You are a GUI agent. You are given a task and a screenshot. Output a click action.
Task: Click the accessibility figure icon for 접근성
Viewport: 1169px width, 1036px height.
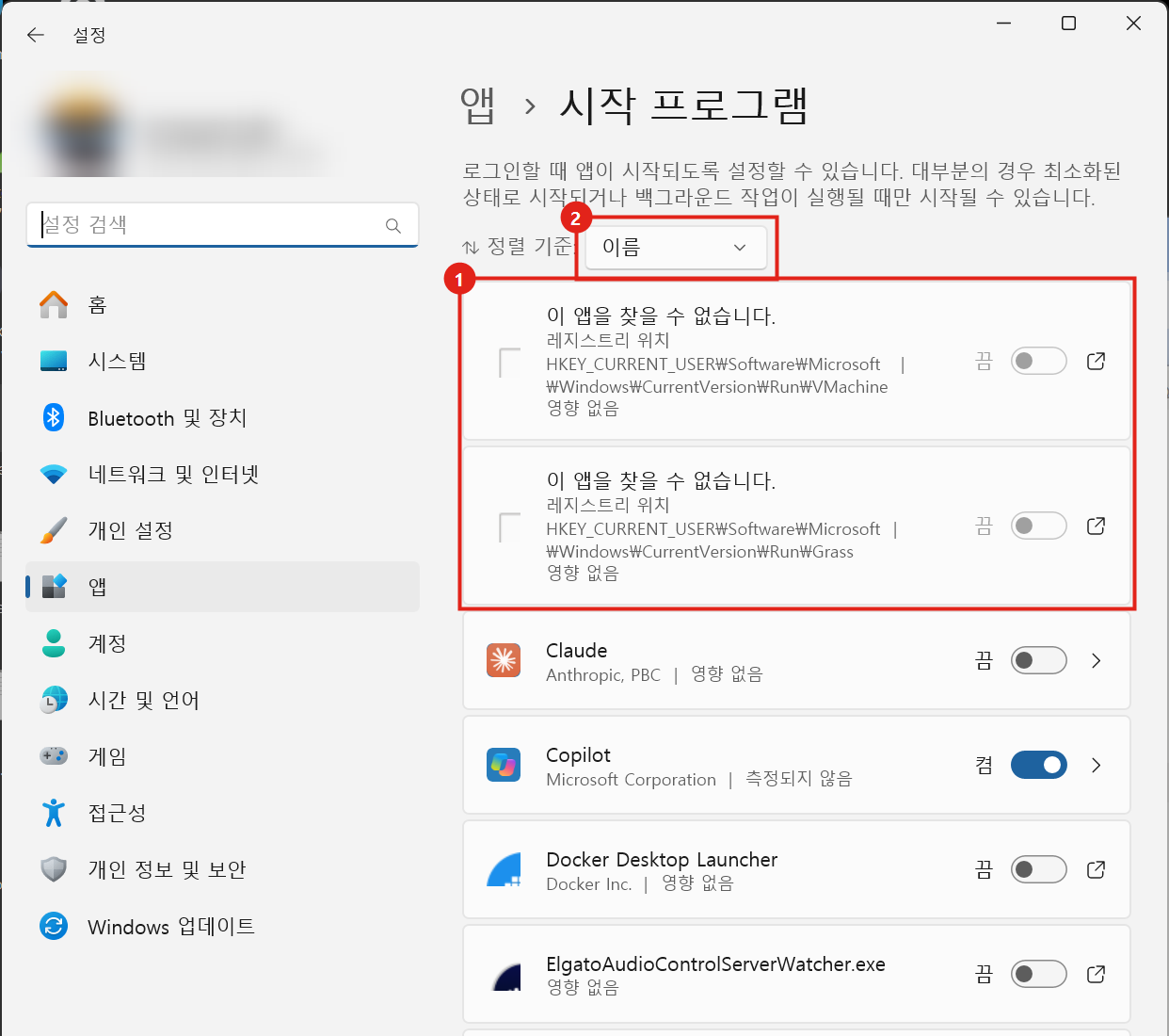tap(54, 813)
